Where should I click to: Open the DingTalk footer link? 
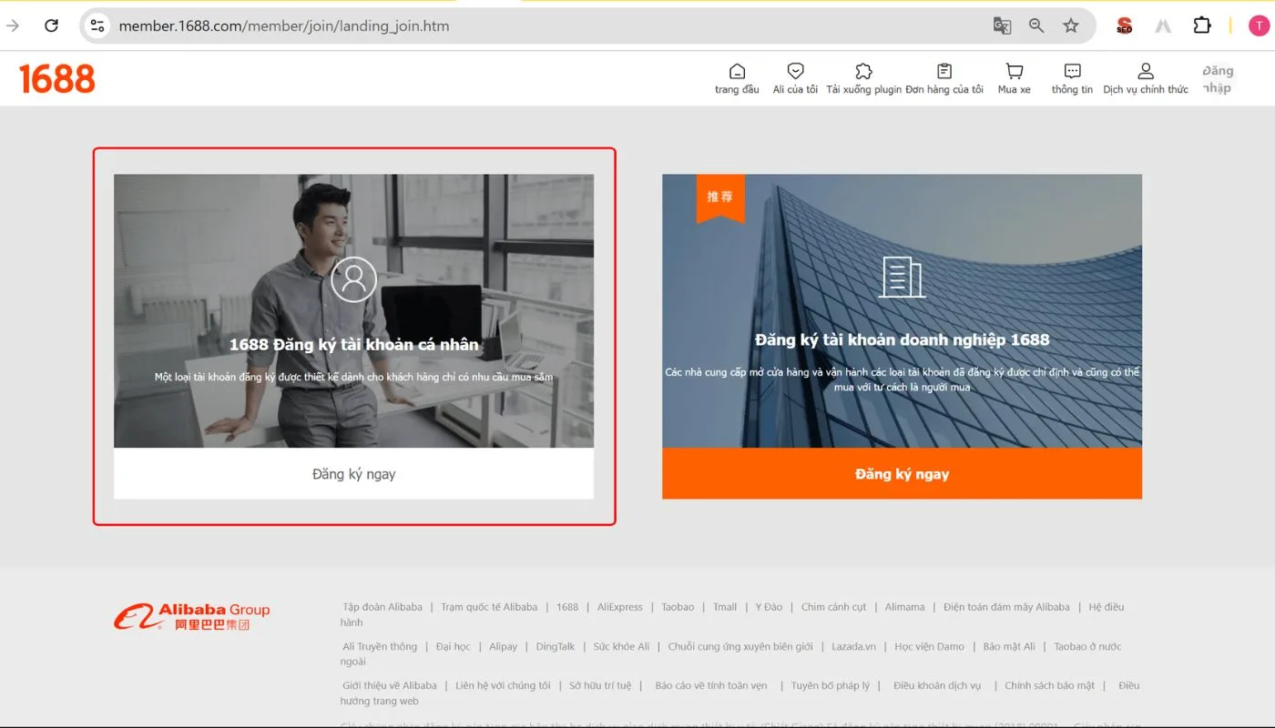556,646
